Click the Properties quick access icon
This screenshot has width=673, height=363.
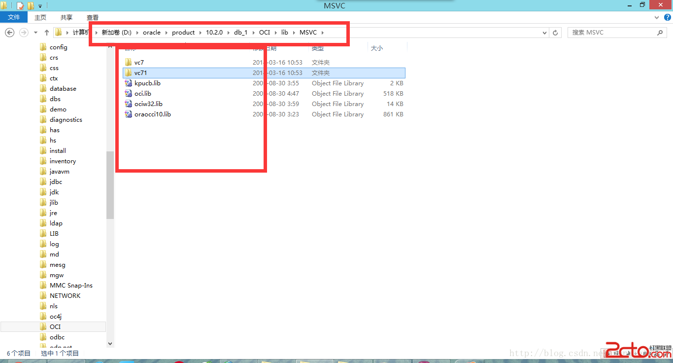20,6
